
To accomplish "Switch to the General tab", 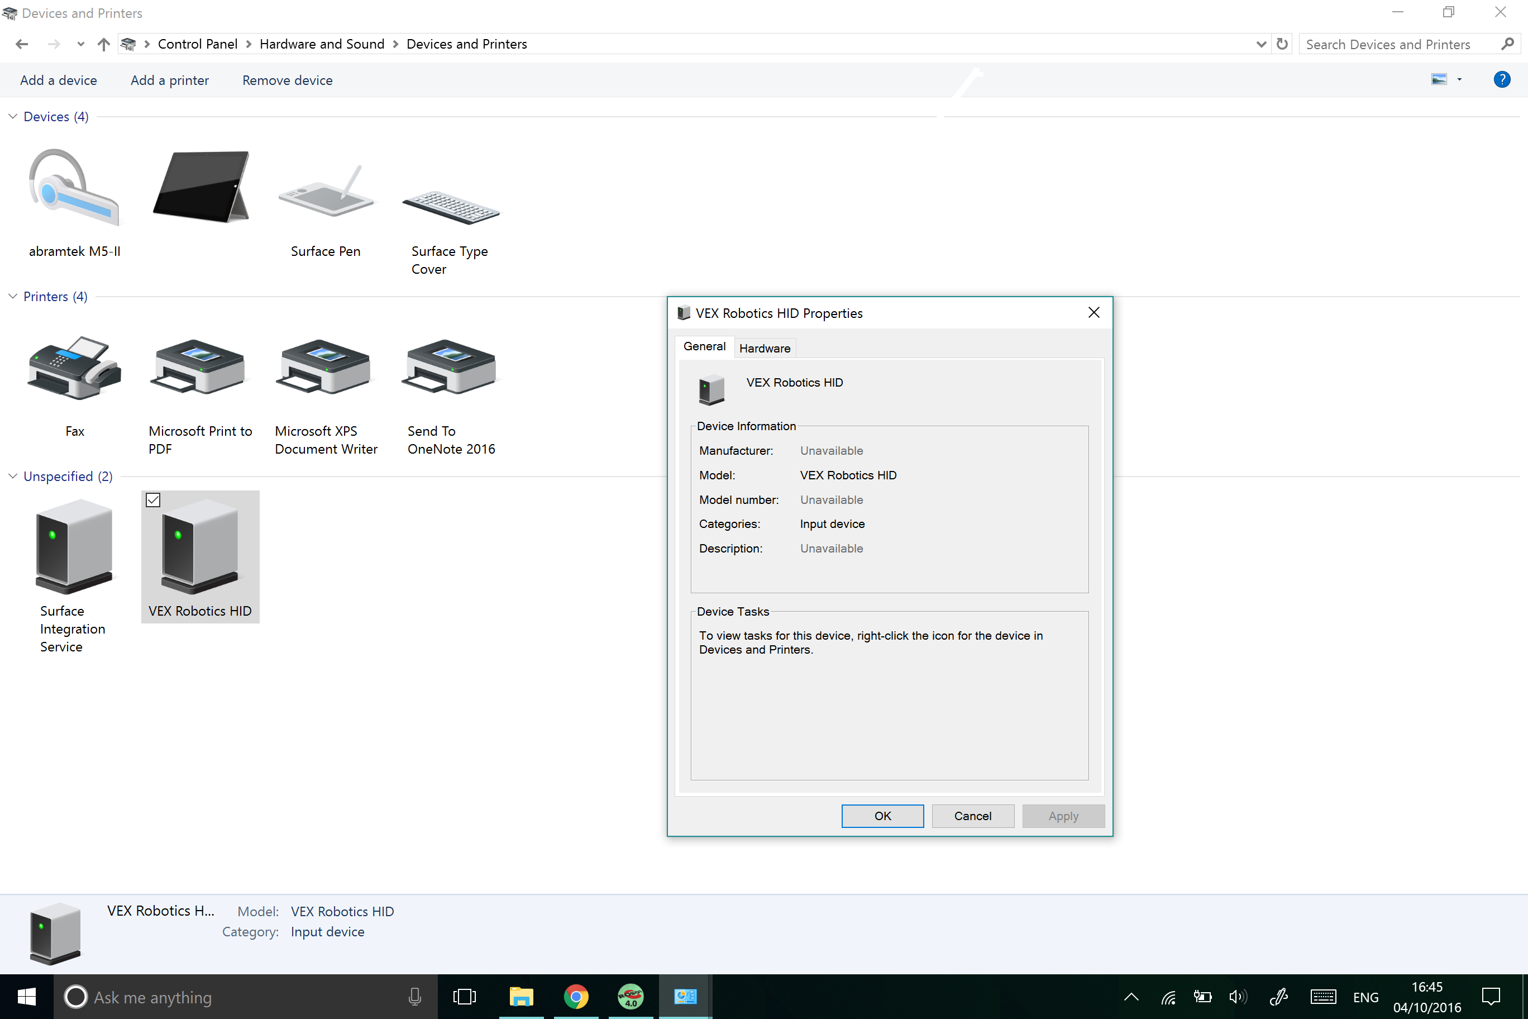I will [x=704, y=346].
